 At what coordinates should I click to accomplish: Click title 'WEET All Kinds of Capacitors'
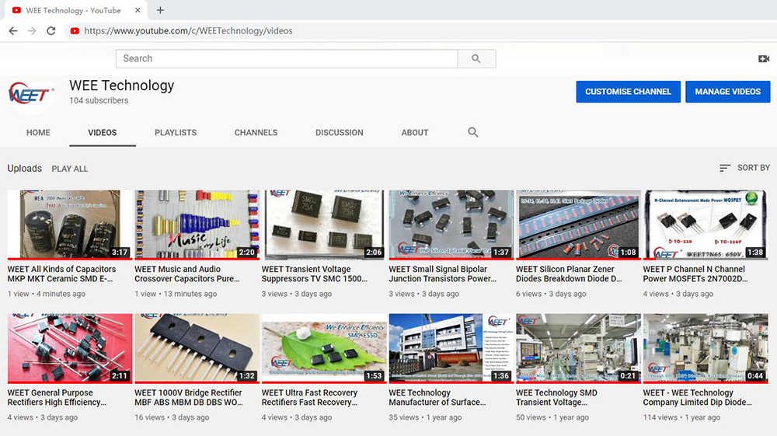pyautogui.click(x=61, y=274)
